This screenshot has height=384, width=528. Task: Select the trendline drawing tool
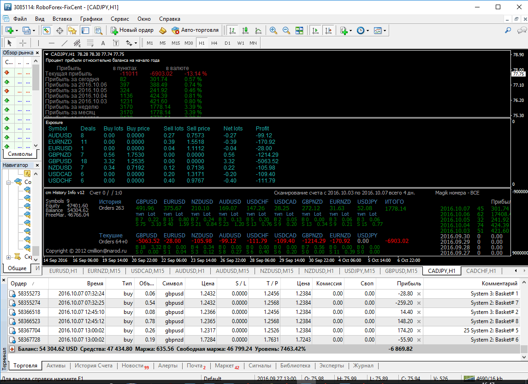pos(64,43)
